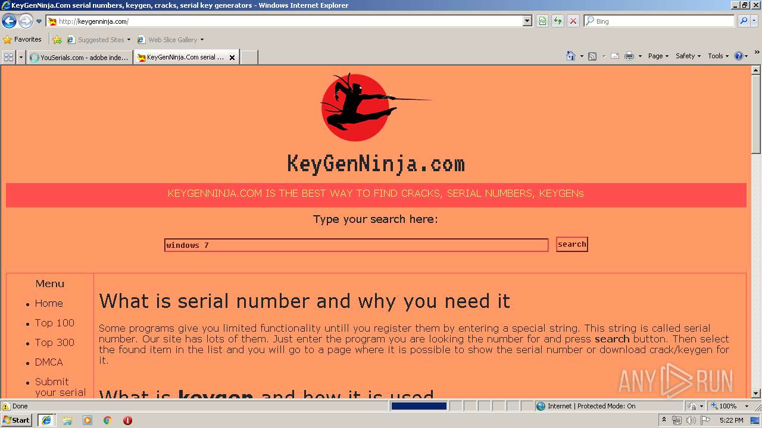Image resolution: width=762 pixels, height=428 pixels.
Task: Open Windows Media Player taskbar icon
Action: tap(88, 420)
